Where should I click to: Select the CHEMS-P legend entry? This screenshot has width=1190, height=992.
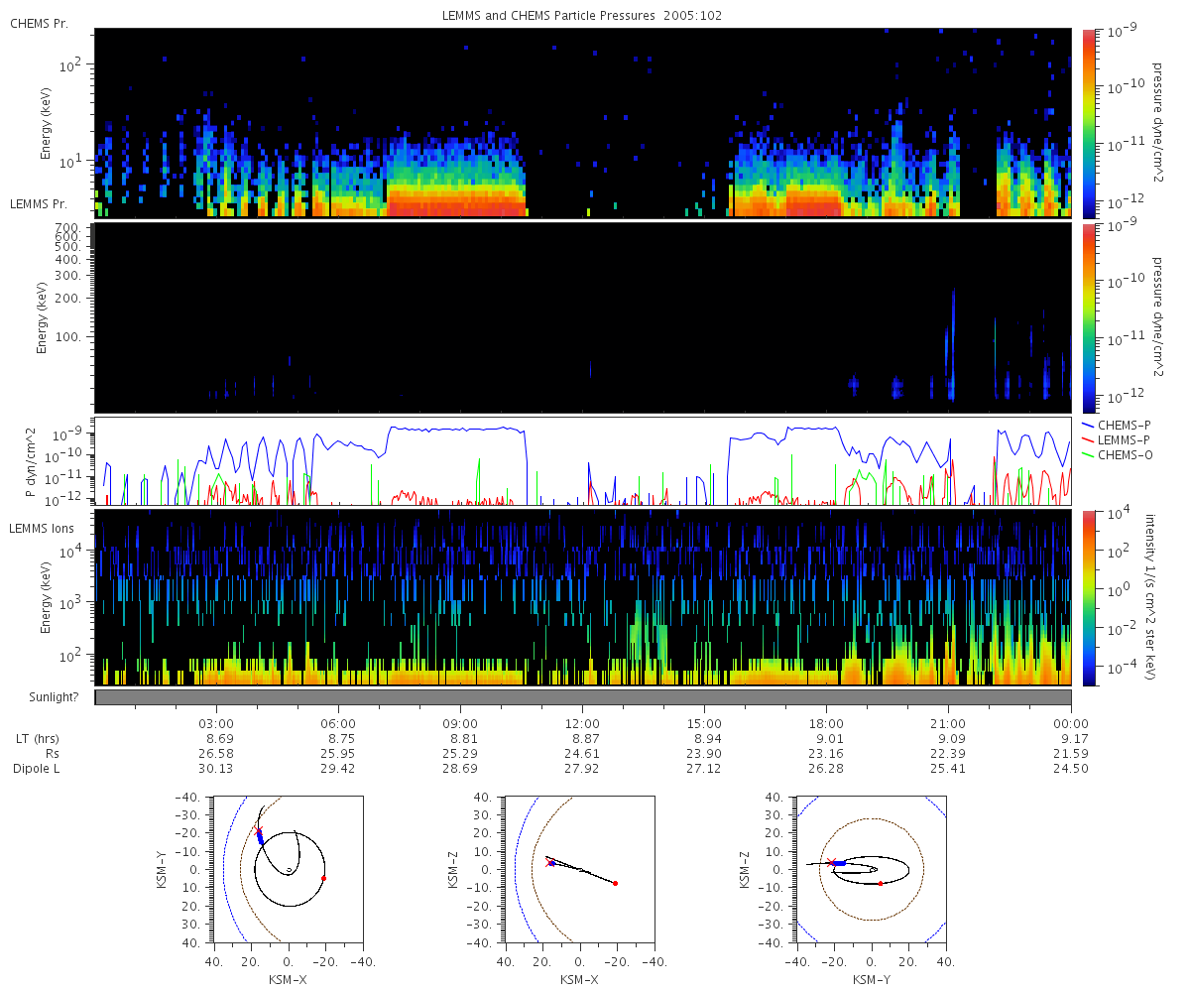coord(1119,424)
